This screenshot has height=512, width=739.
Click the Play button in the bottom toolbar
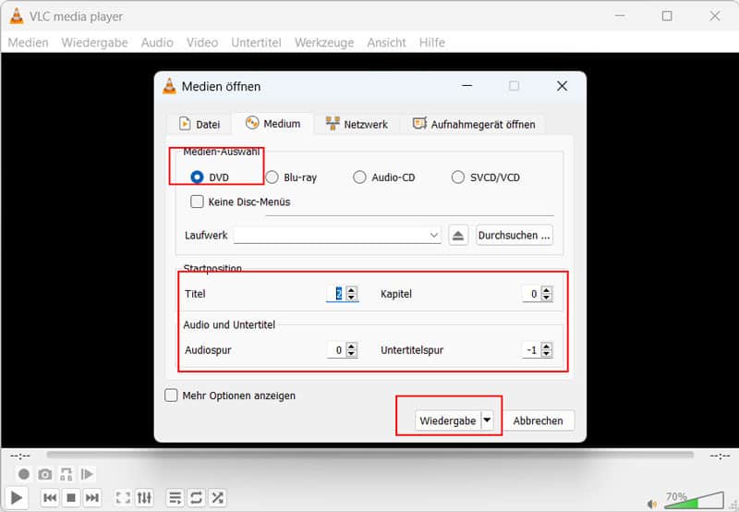point(16,497)
